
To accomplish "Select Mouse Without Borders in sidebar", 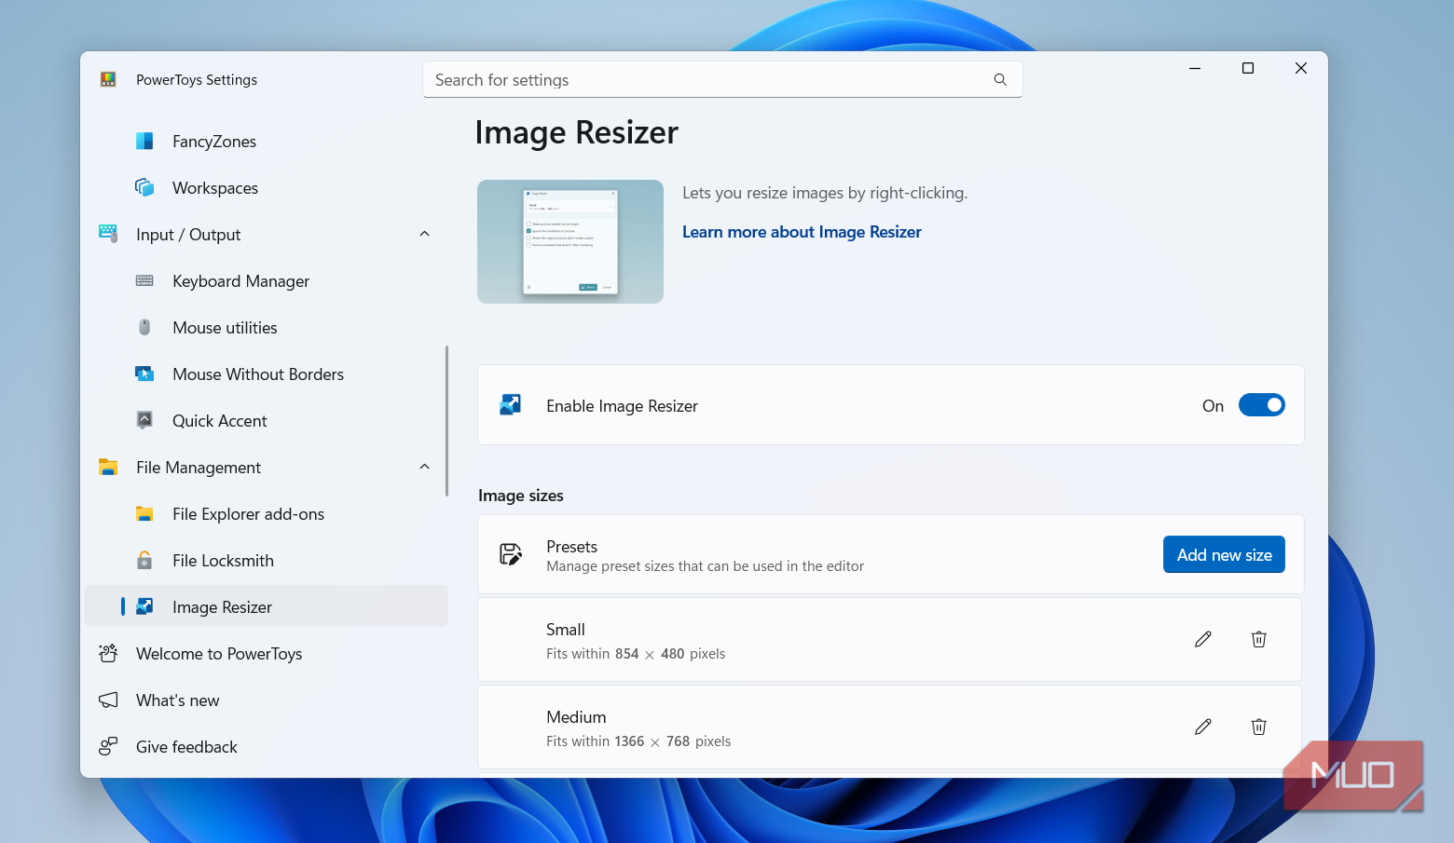I will [267, 374].
